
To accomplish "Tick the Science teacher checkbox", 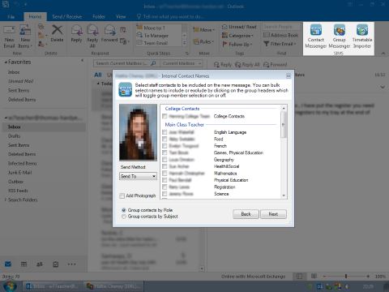I will point(165,194).
